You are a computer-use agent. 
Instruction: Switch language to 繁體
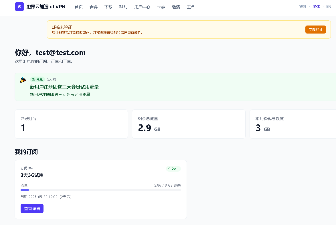tap(303, 6)
